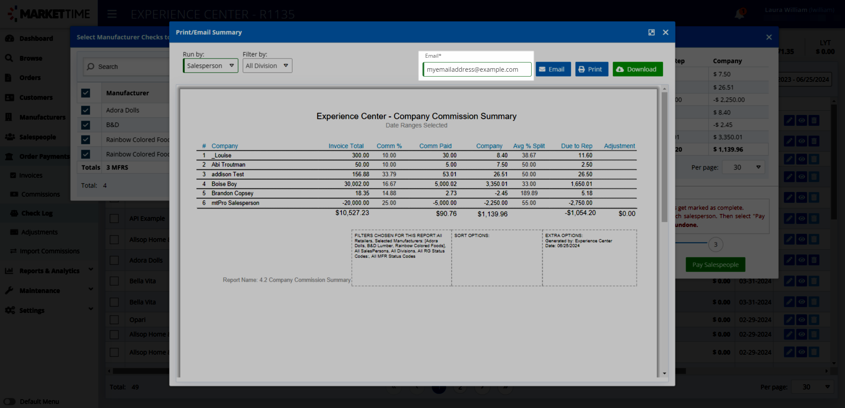Open Order Payments via the bank icon
The image size is (845, 408).
pyautogui.click(x=9, y=156)
